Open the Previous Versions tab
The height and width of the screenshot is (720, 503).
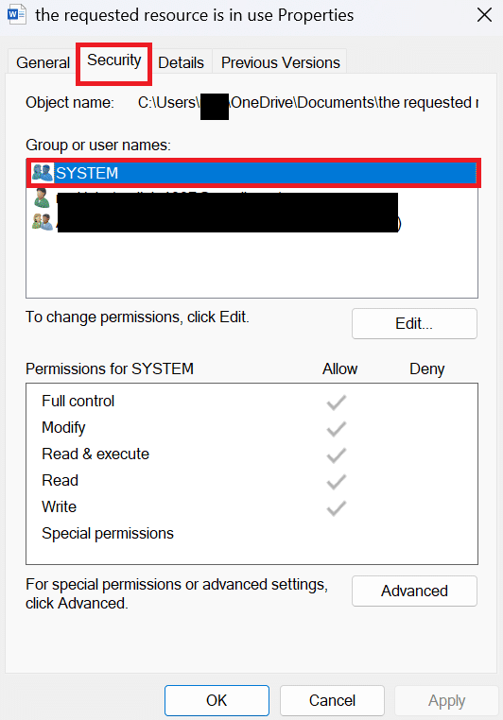pyautogui.click(x=280, y=62)
